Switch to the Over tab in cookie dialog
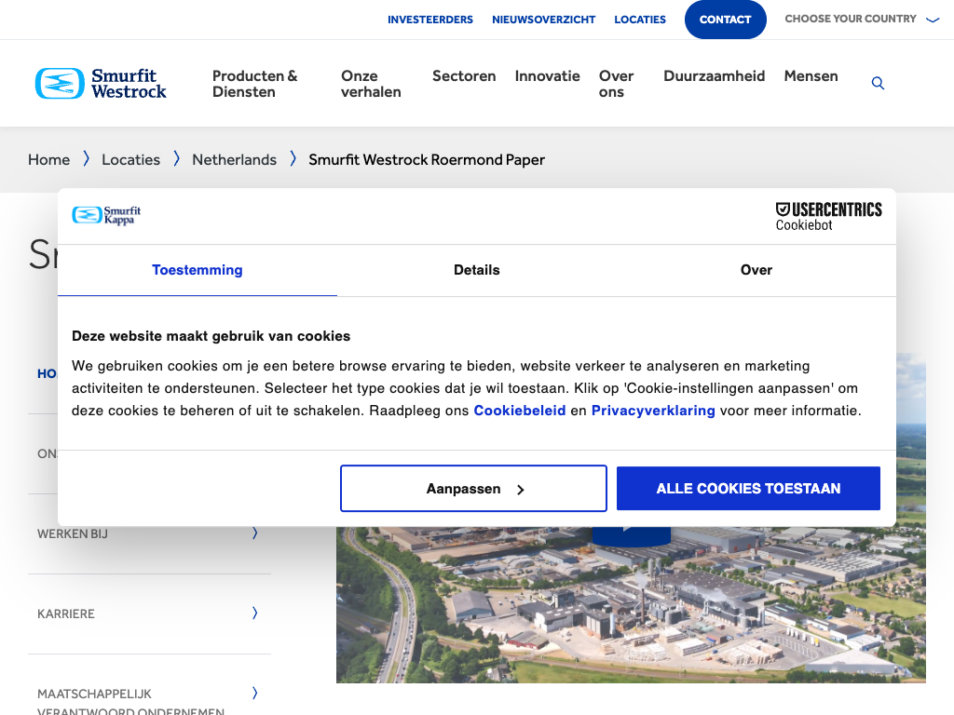The height and width of the screenshot is (715, 954). coord(756,270)
